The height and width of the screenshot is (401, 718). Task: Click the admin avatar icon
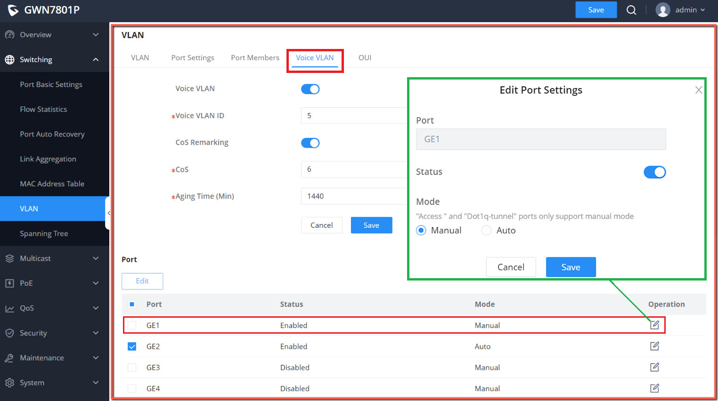[x=662, y=9]
